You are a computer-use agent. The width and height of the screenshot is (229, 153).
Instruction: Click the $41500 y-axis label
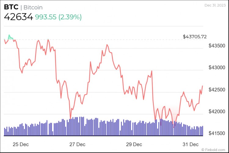(217, 133)
